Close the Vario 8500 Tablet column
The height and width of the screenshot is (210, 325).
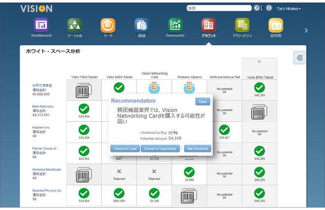(259, 62)
